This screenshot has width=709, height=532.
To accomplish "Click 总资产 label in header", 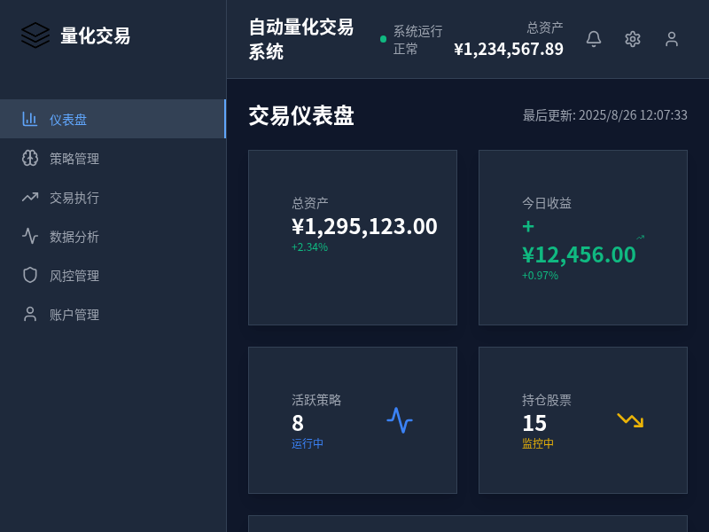I will (x=545, y=27).
